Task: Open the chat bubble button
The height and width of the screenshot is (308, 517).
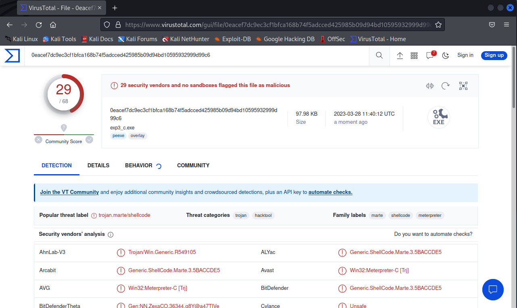Action: 493,289
